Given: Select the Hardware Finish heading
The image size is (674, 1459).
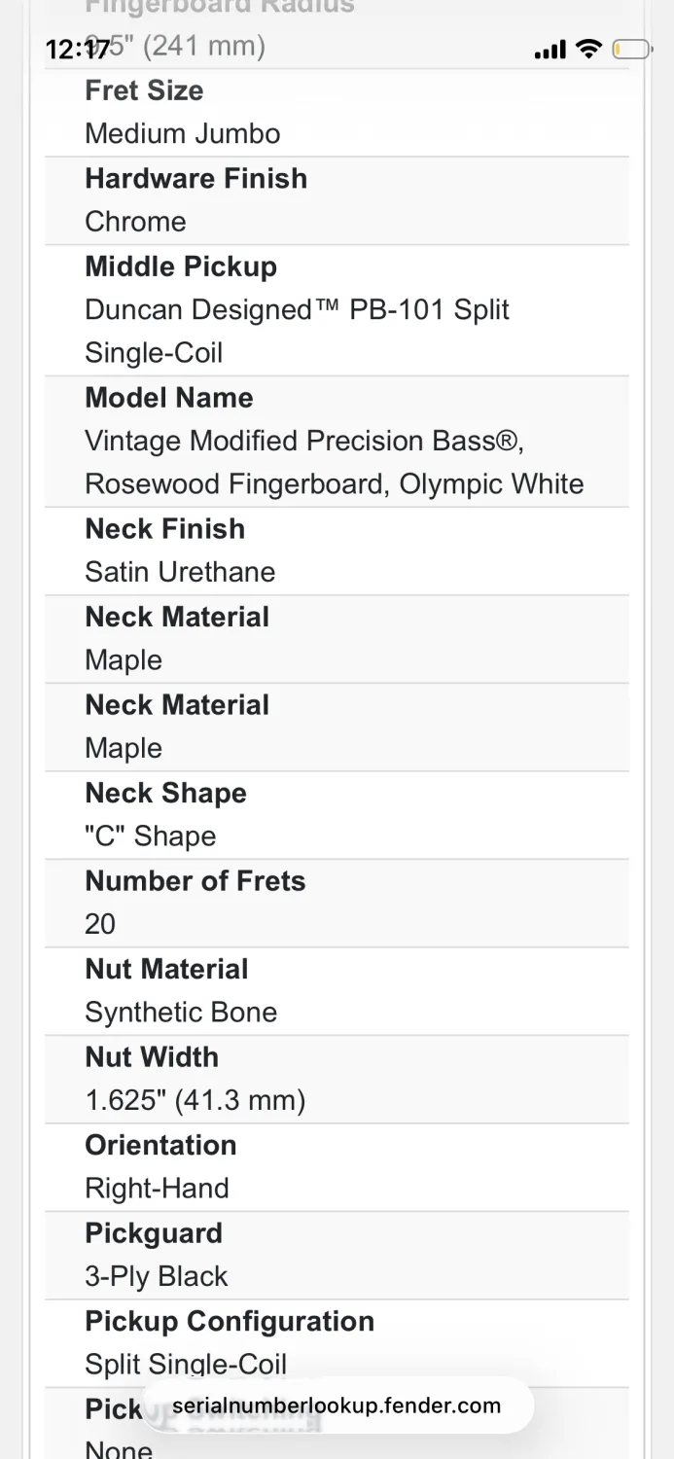Looking at the screenshot, I should coord(195,178).
